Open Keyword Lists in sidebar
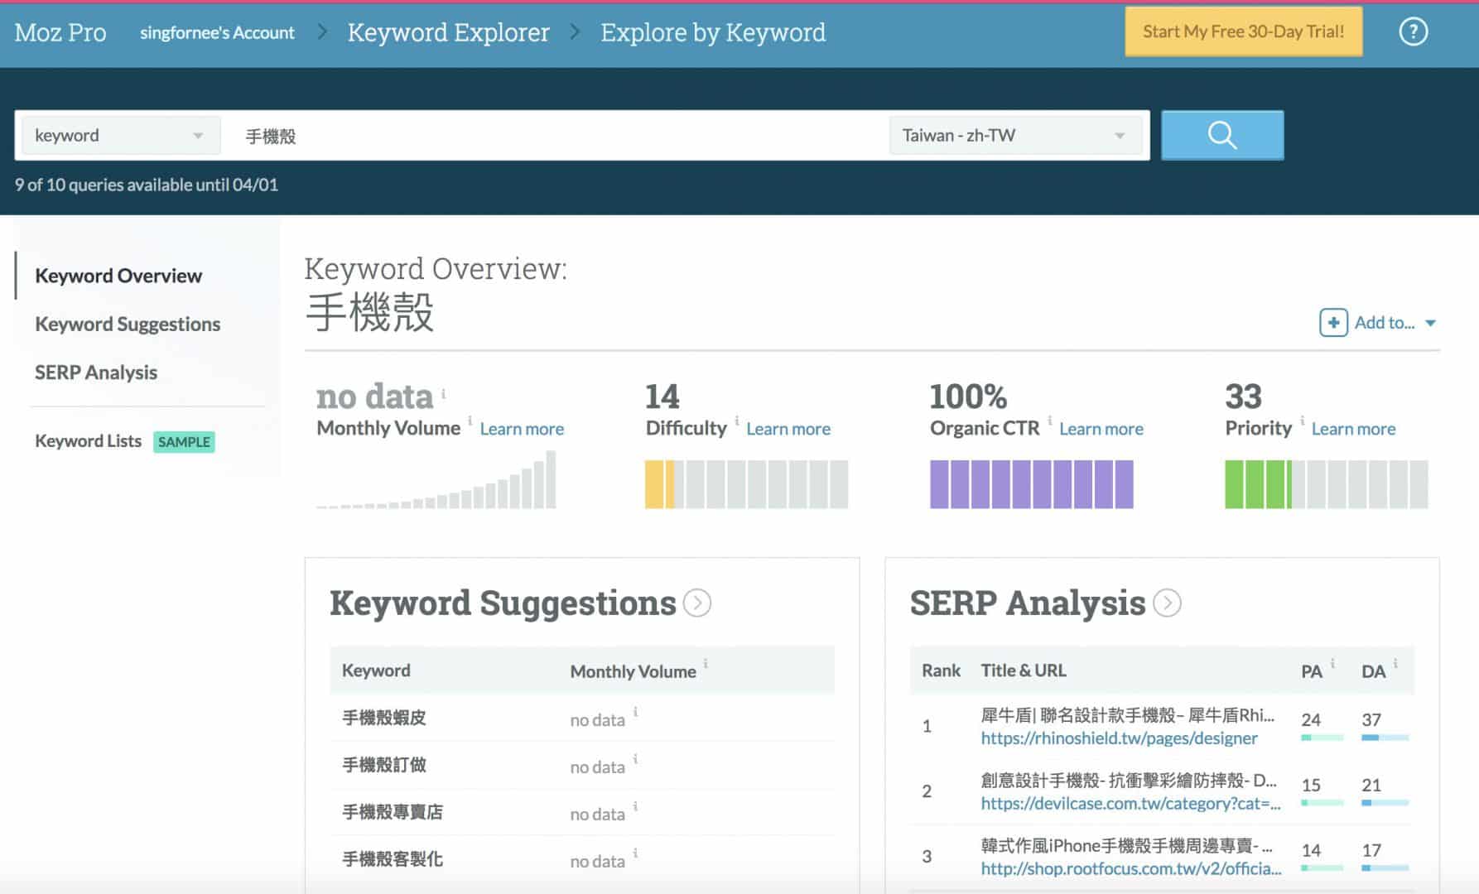Screen dimensions: 1479x894 89,441
